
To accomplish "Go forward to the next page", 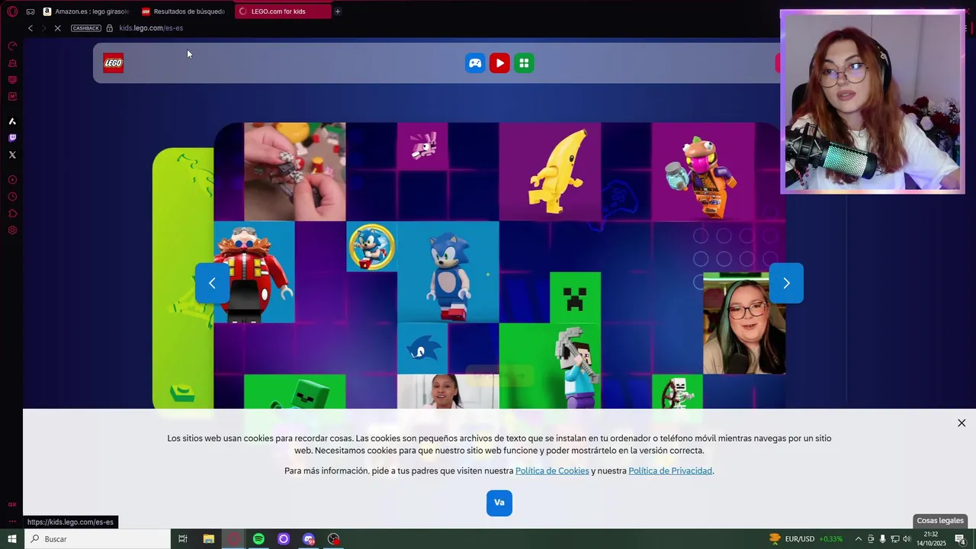I will 44,28.
